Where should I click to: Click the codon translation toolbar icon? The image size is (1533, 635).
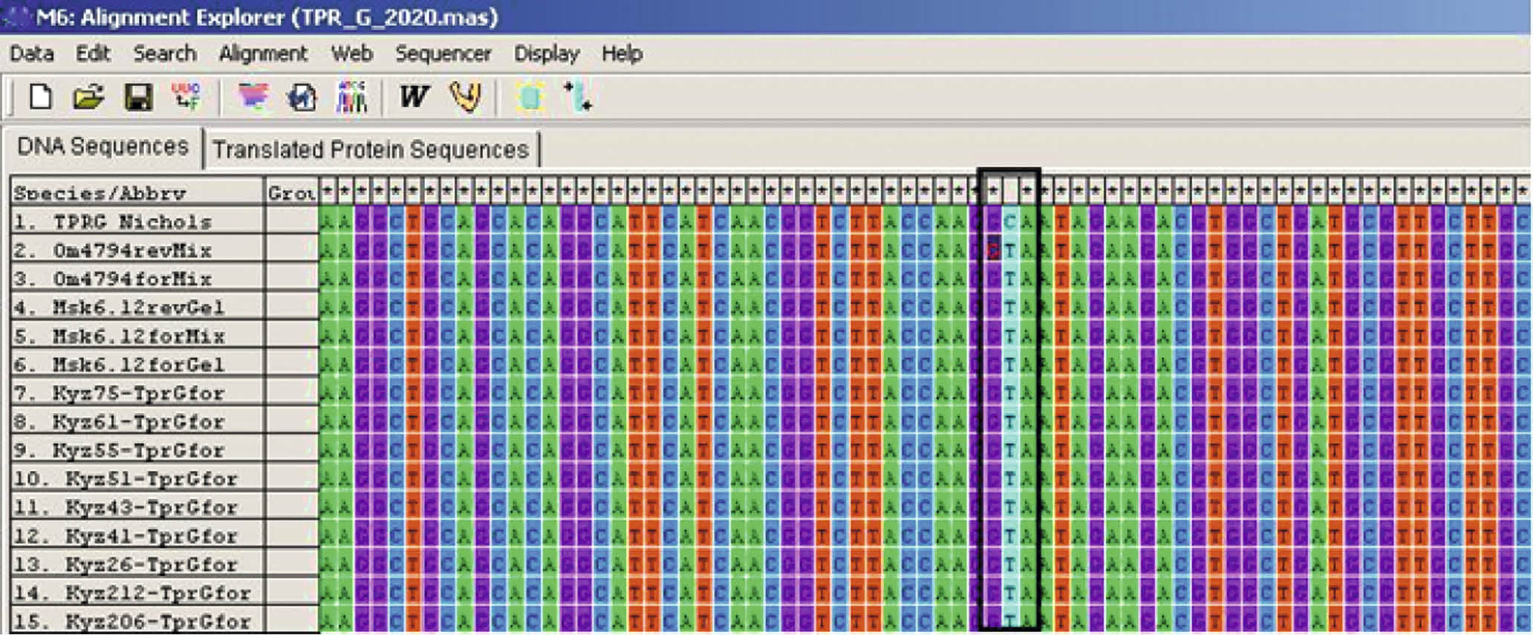[x=186, y=97]
